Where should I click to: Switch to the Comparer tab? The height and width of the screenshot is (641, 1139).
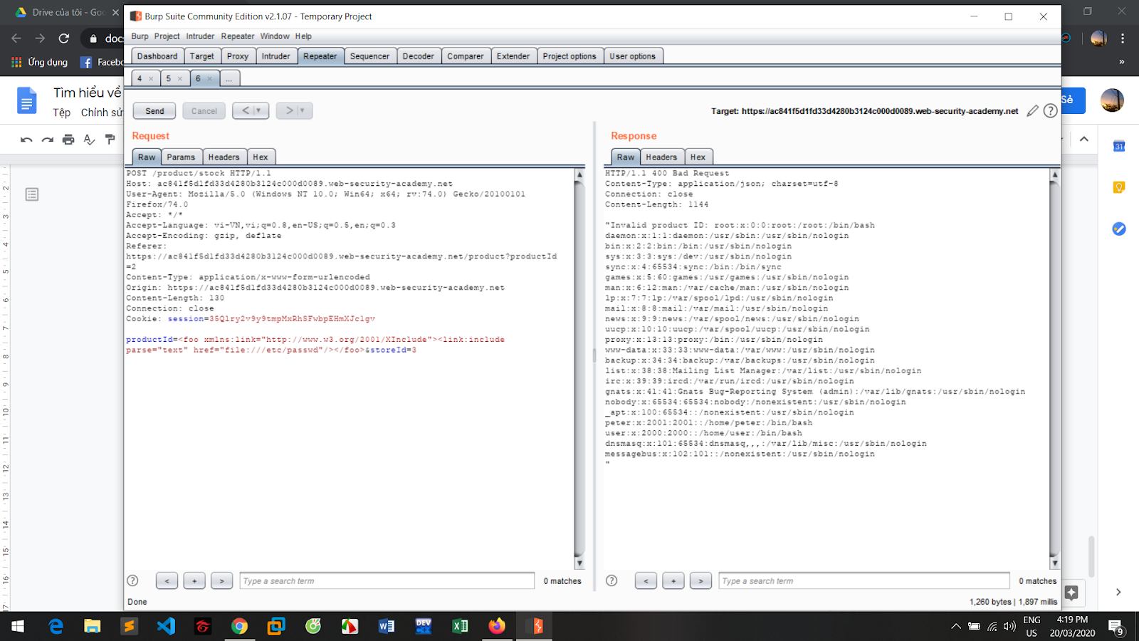466,56
